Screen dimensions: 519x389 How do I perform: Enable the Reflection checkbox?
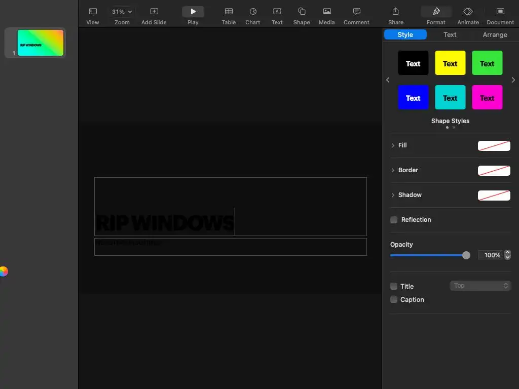[394, 220]
